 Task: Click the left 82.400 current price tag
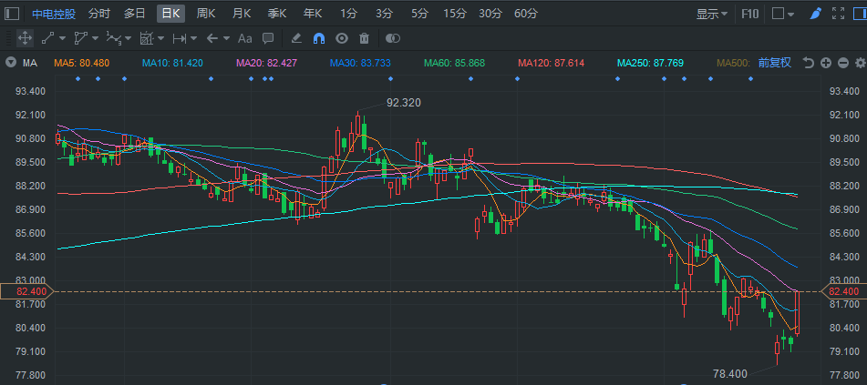click(x=26, y=291)
